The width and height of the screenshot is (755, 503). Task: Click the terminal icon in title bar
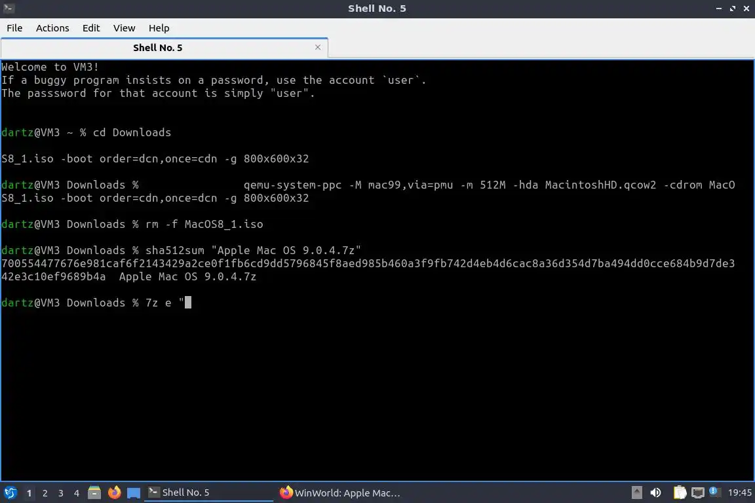point(9,8)
